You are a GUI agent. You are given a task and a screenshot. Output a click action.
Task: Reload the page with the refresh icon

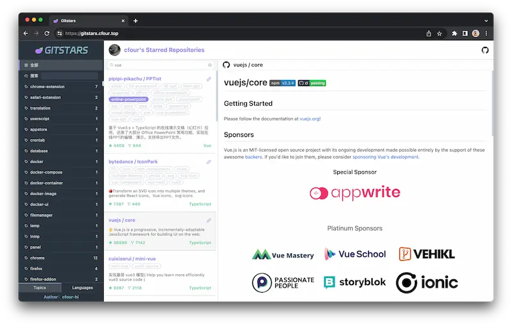coord(47,33)
